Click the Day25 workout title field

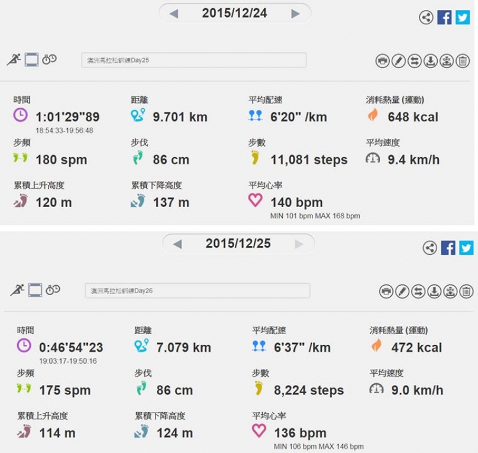point(194,60)
